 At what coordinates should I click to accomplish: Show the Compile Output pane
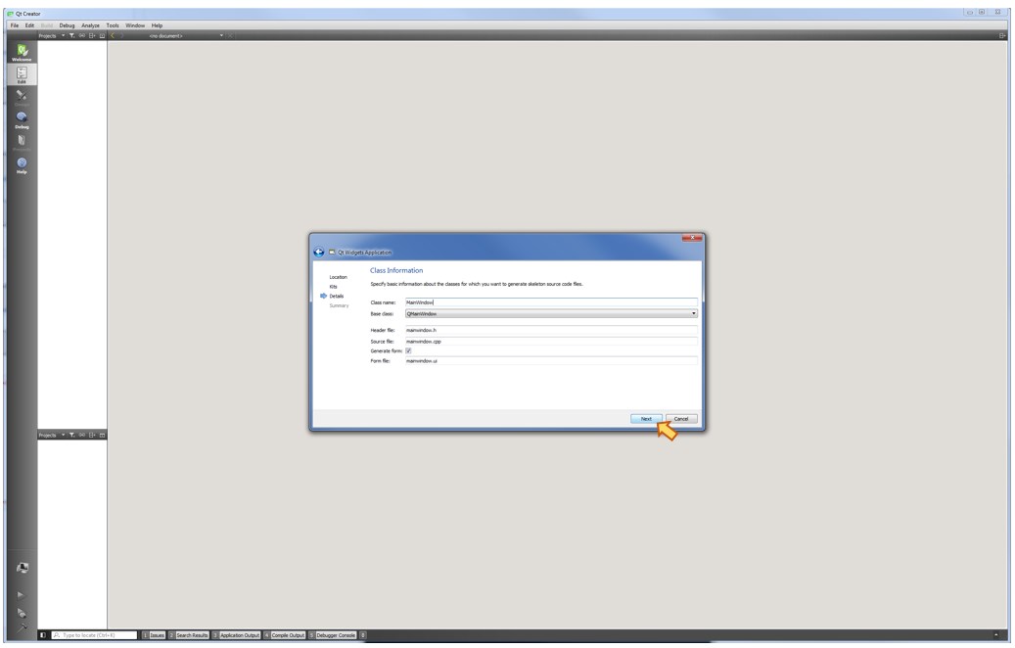(x=284, y=635)
